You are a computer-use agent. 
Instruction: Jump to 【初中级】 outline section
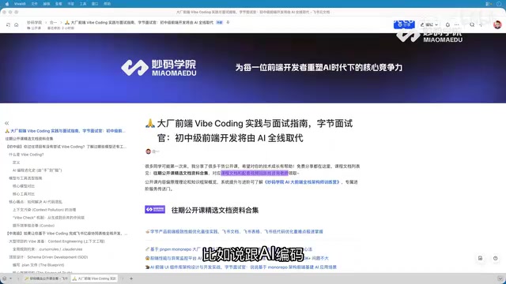click(66, 147)
